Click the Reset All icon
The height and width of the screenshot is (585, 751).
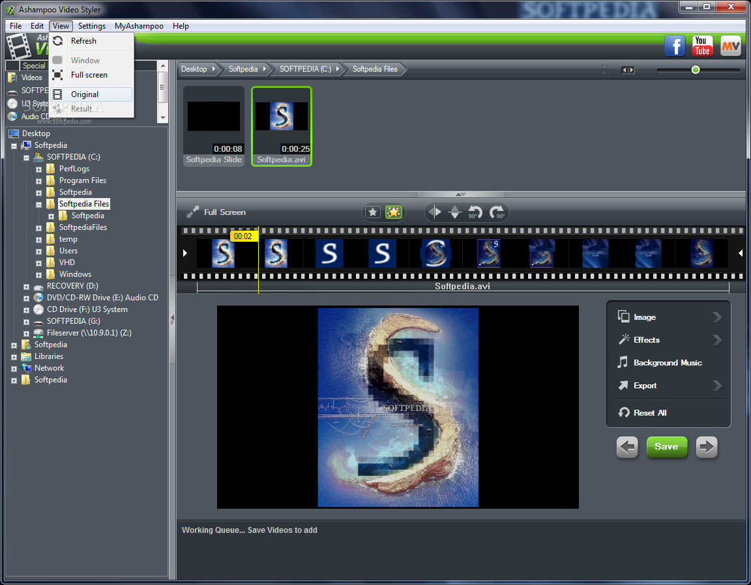(x=624, y=412)
